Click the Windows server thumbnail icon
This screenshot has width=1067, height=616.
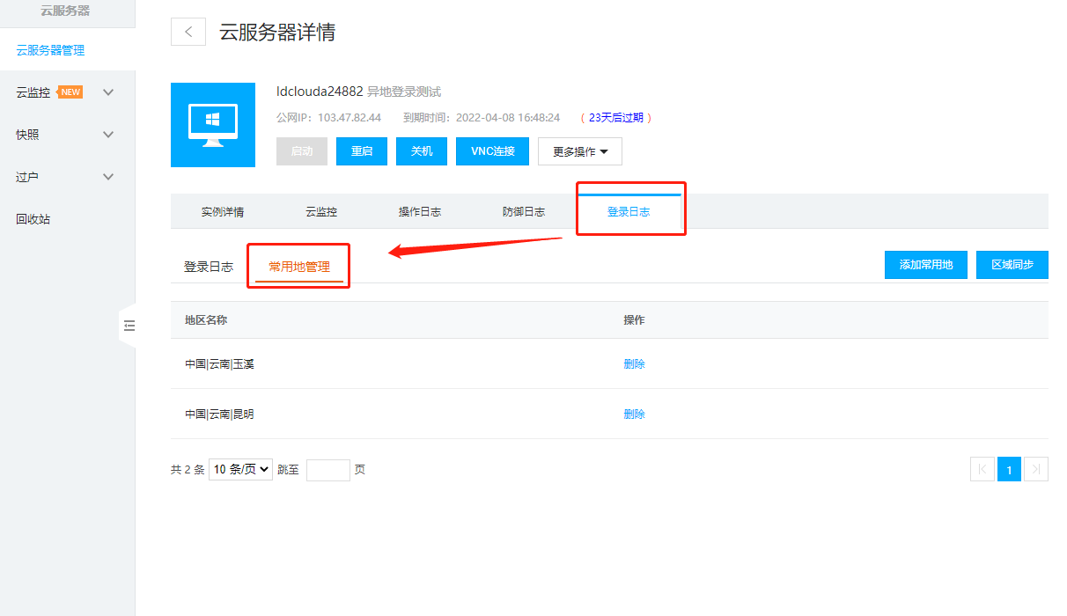(212, 124)
